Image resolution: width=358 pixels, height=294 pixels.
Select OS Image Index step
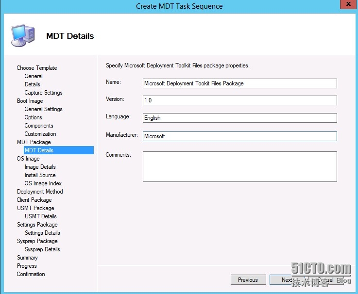coord(43,183)
